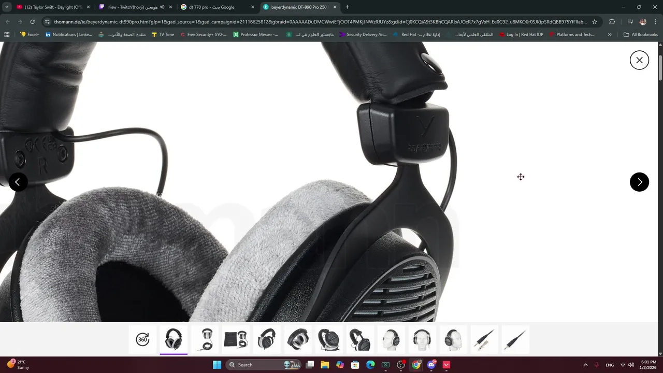Open the Chrome extensions menu

point(612,22)
